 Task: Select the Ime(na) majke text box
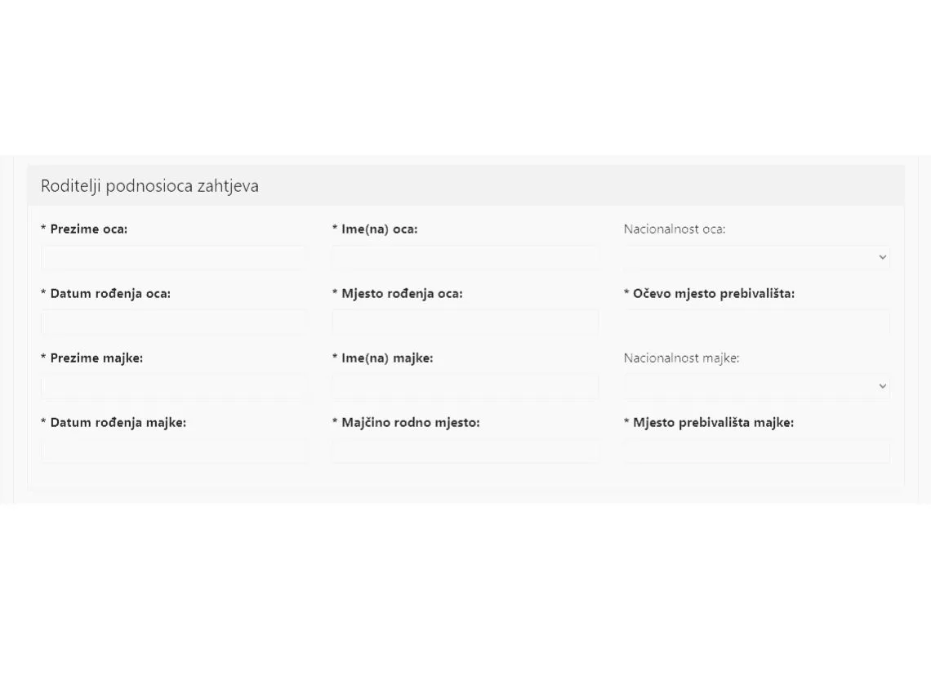(x=465, y=386)
